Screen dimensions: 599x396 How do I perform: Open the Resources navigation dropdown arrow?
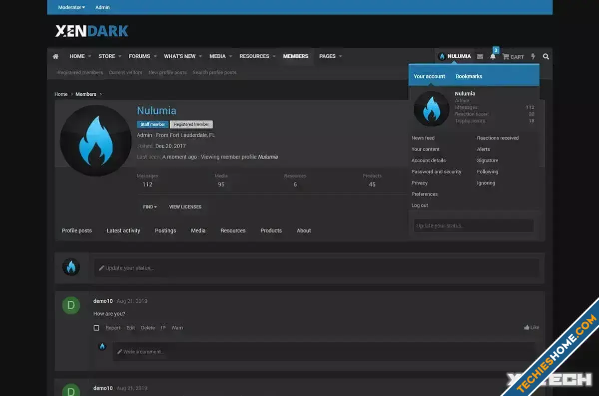[x=274, y=57]
